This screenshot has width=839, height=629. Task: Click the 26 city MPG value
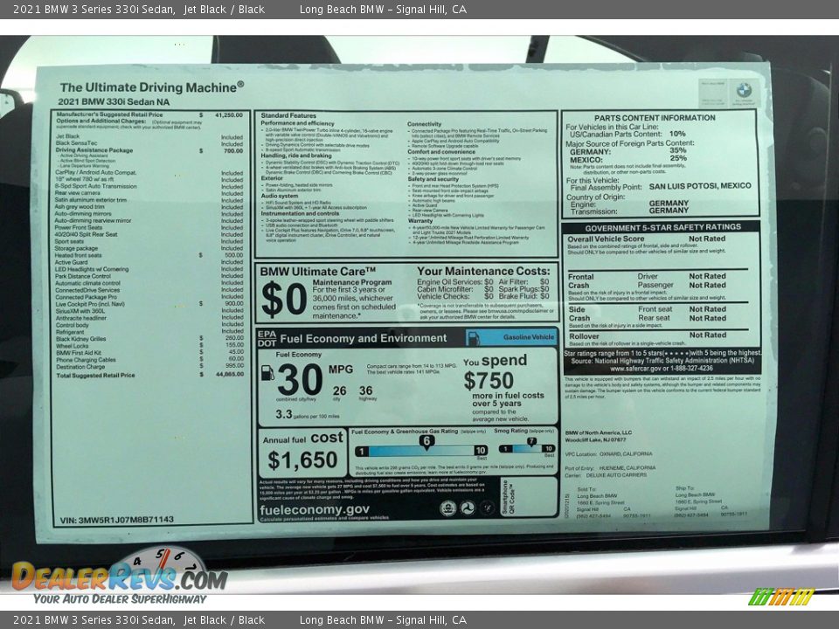[339, 391]
